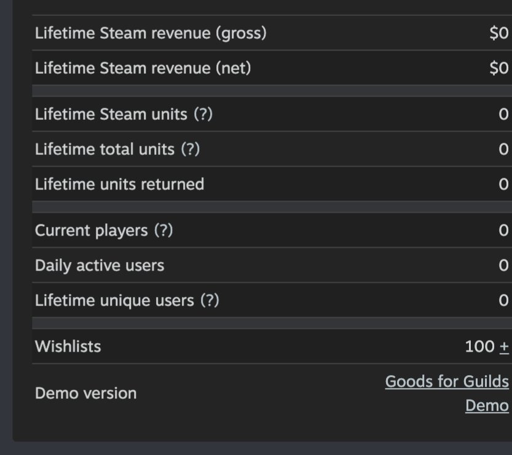This screenshot has height=455, width=512.
Task: Click the Lifetime Steam units label text
Action: tap(111, 114)
